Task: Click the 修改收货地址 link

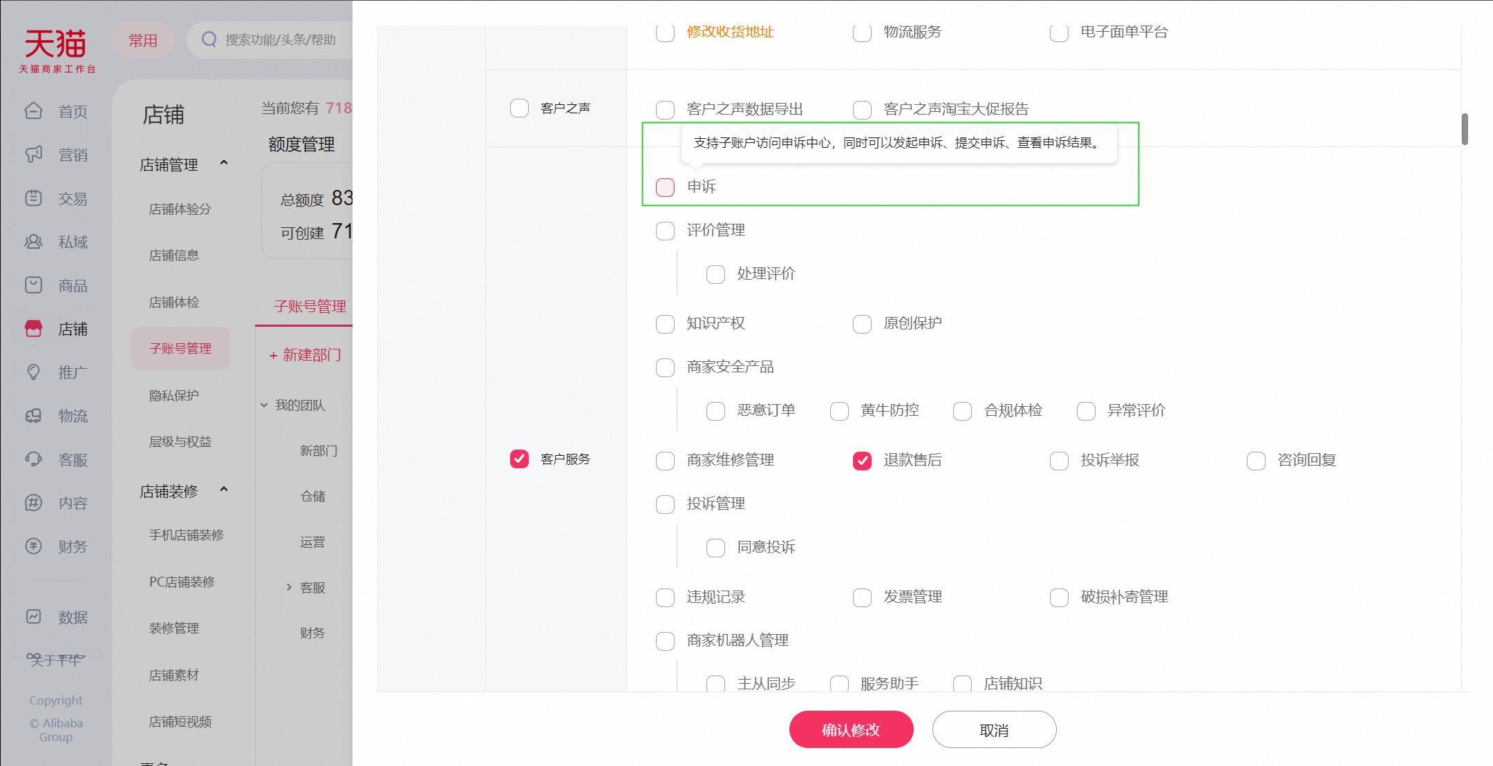Action: point(731,31)
